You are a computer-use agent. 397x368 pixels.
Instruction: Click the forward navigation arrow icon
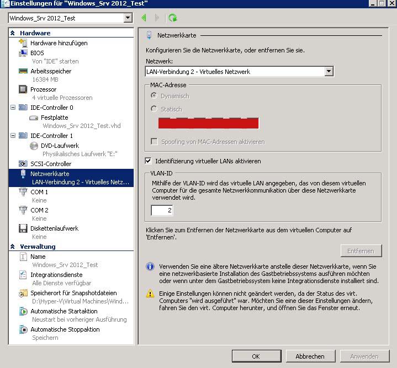[157, 18]
